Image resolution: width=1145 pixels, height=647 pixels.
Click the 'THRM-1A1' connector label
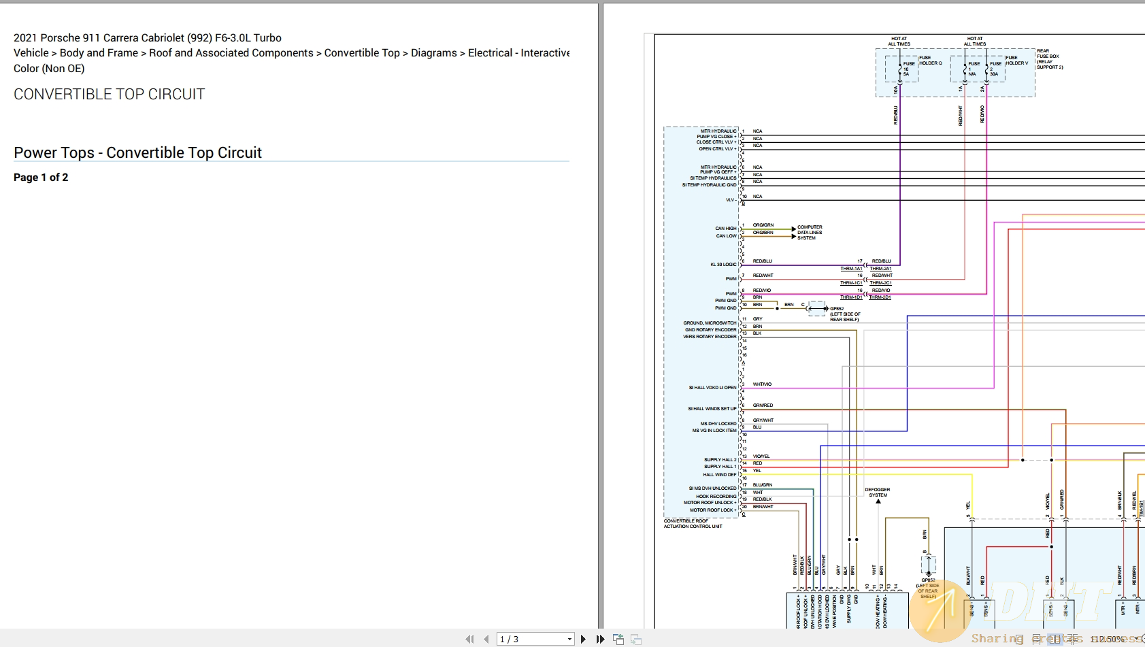(851, 269)
